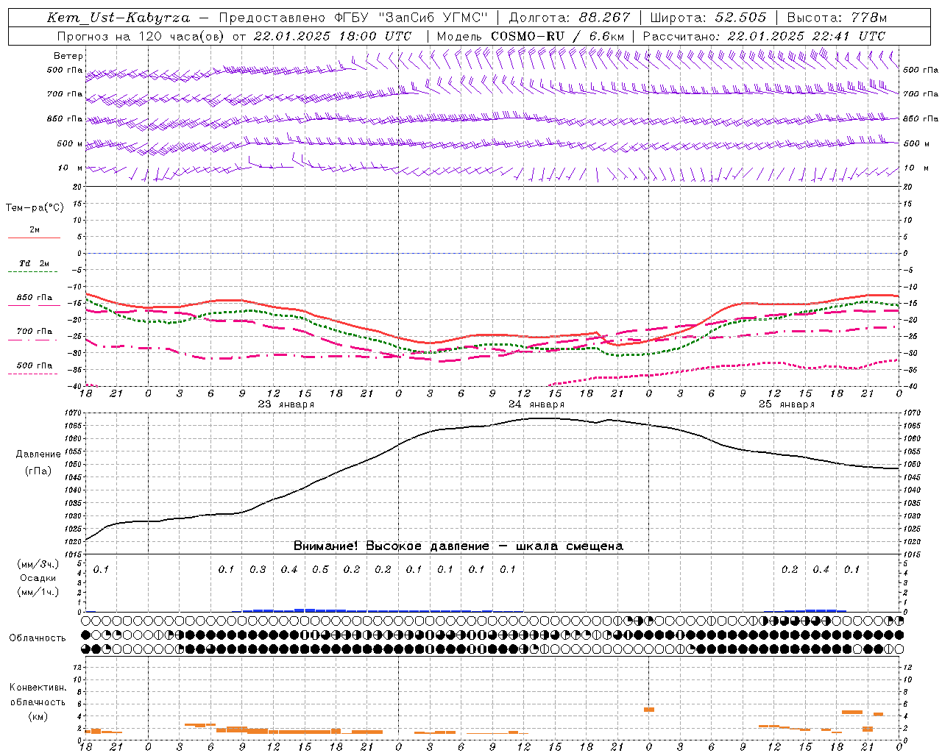Image resolution: width=942 pixels, height=753 pixels.
Task: Click the Высота: 778м value
Action: pos(837,18)
